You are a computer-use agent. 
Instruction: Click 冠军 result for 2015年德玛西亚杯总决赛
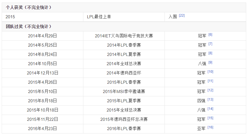[x=201, y=119]
